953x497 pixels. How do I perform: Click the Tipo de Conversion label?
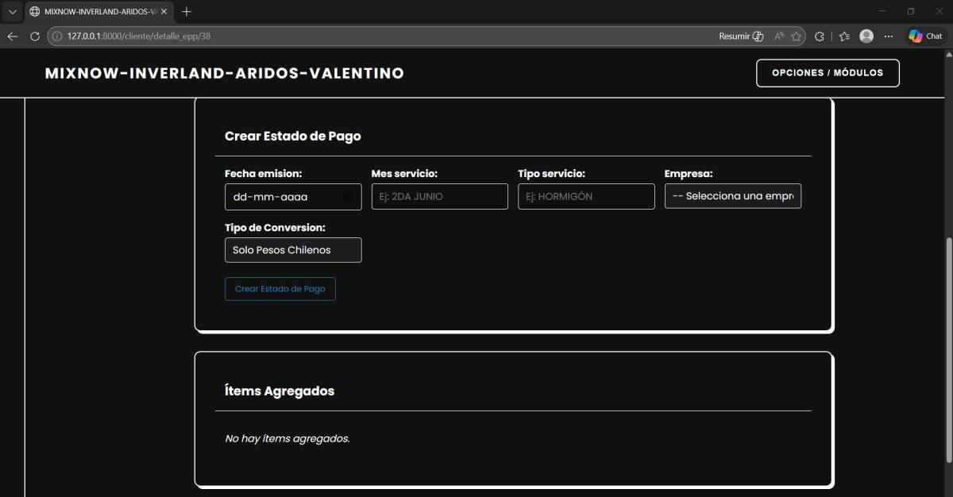275,227
